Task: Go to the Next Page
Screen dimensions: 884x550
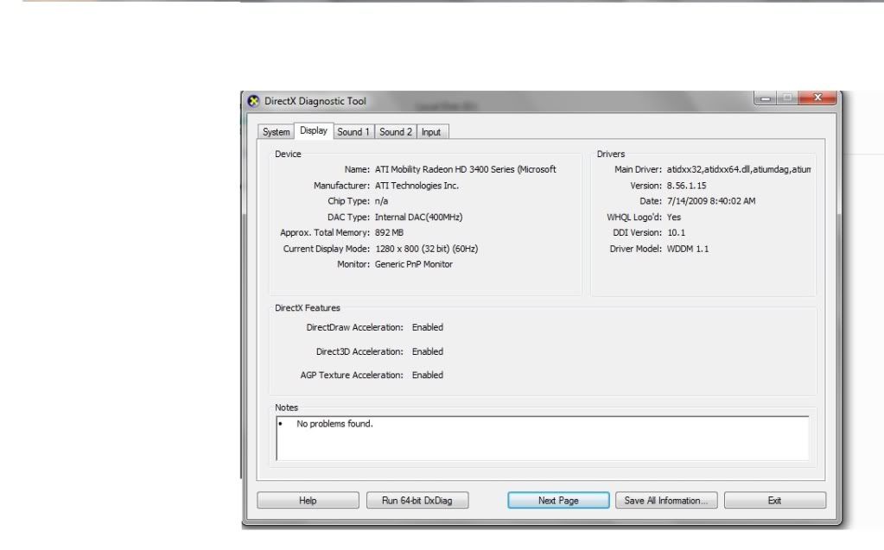Action: (x=558, y=501)
